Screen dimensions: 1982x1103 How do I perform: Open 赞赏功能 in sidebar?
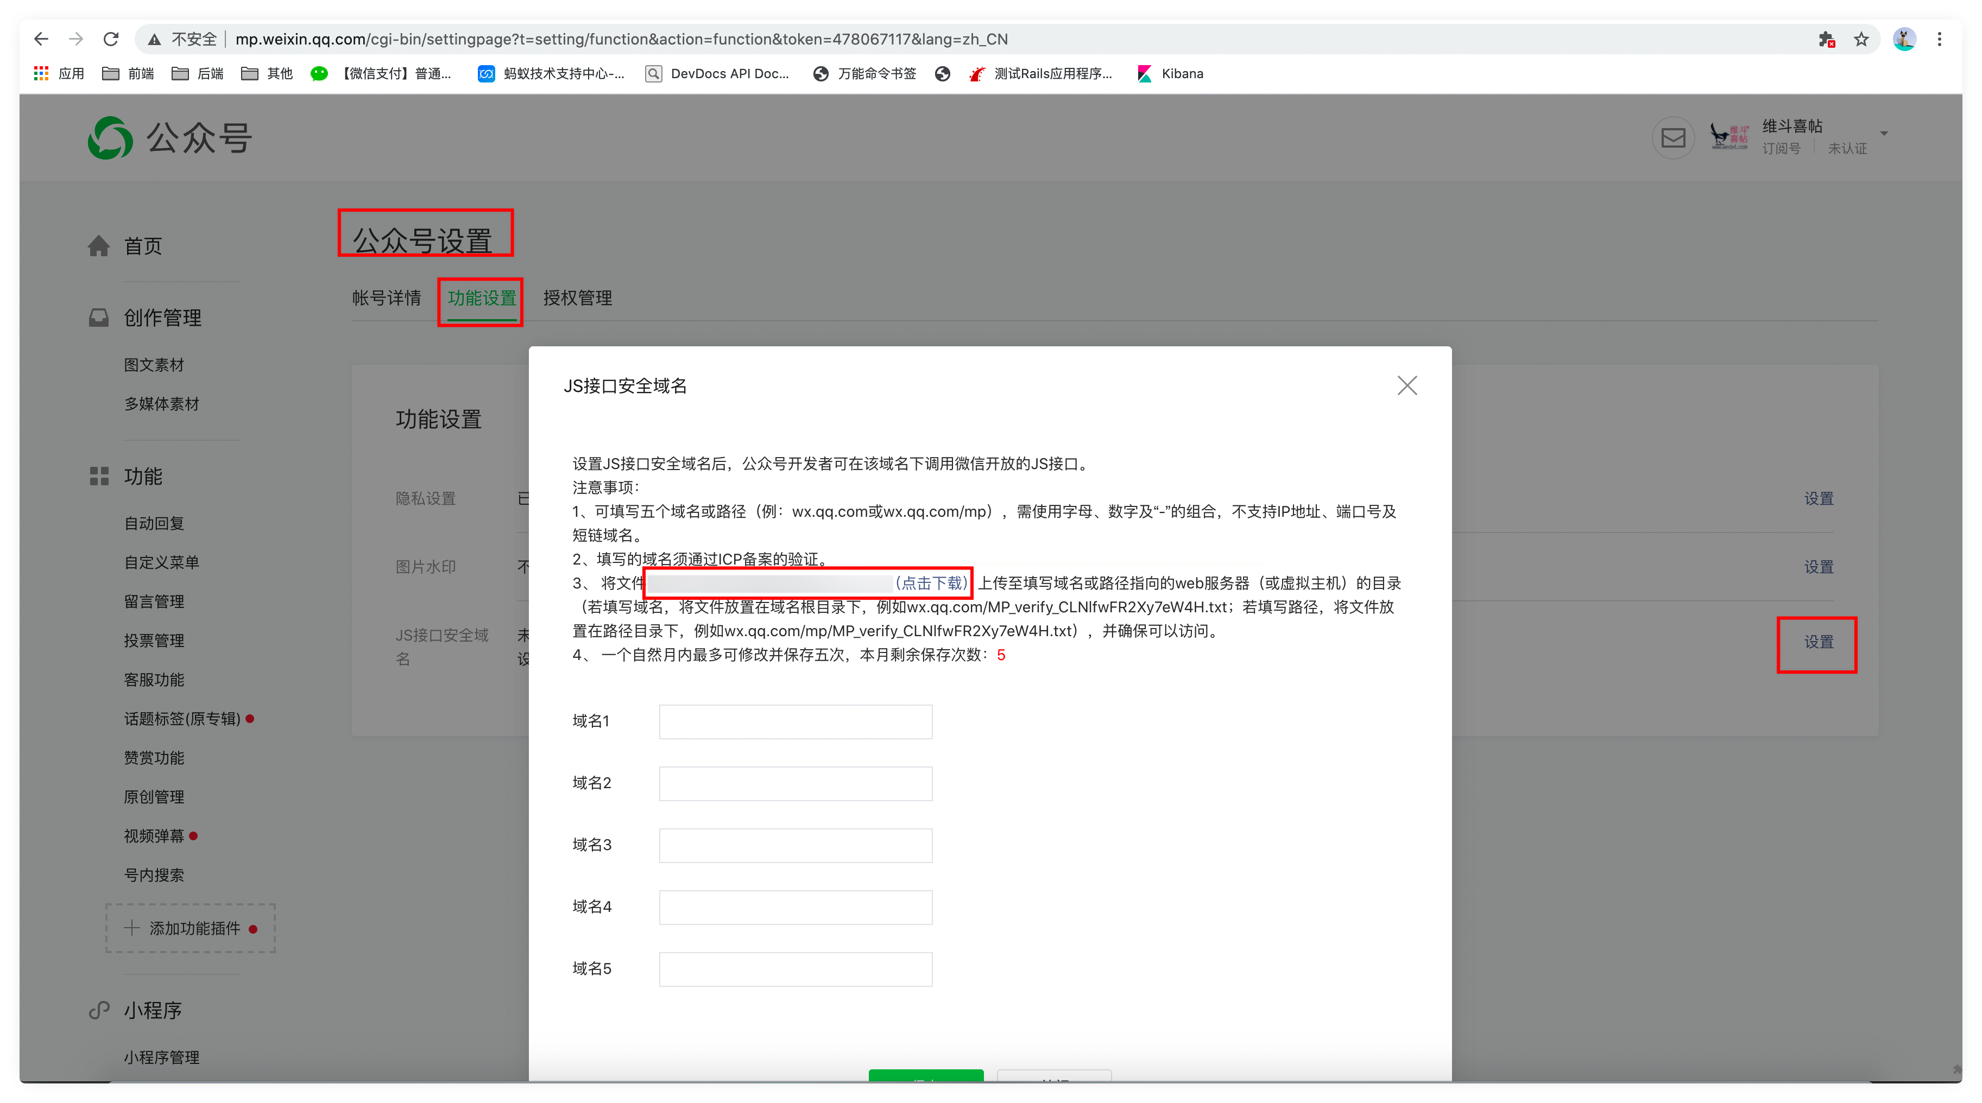154,758
